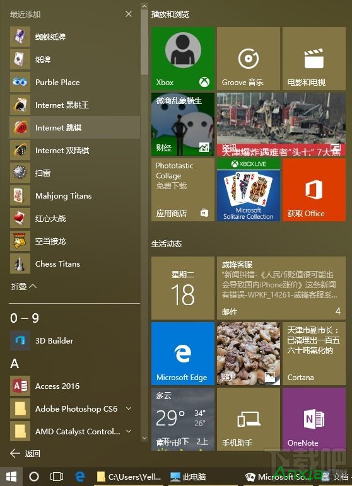The image size is (352, 486).
Task: Open calendar tile showing 星期二 18
Action: point(183,288)
